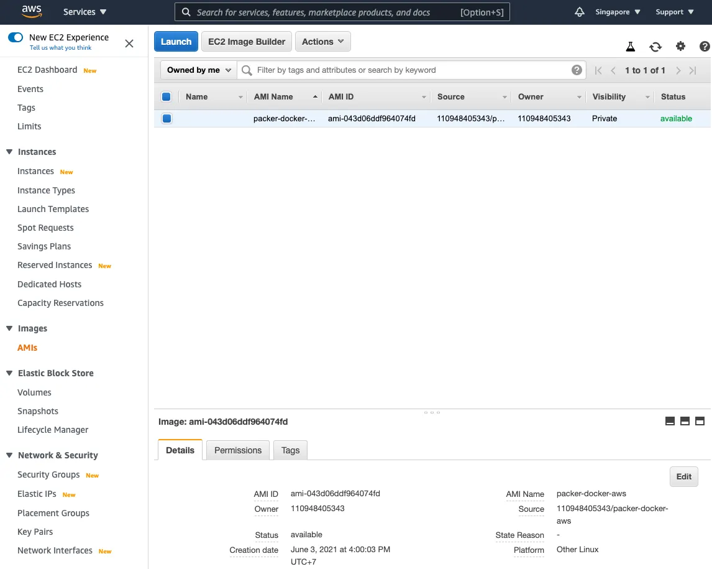Collapse the Images sidebar section

pyautogui.click(x=9, y=328)
